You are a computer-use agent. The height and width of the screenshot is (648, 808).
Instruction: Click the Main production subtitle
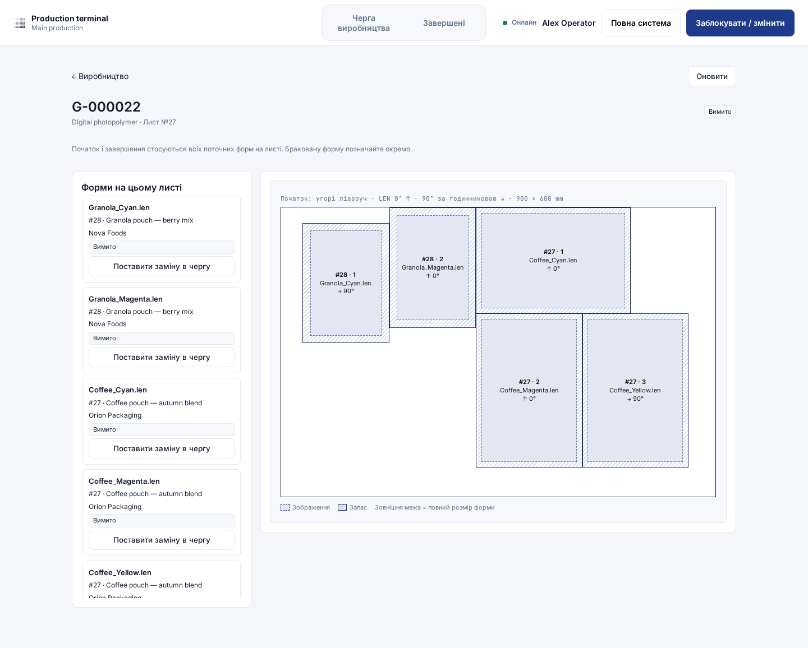[x=57, y=28]
